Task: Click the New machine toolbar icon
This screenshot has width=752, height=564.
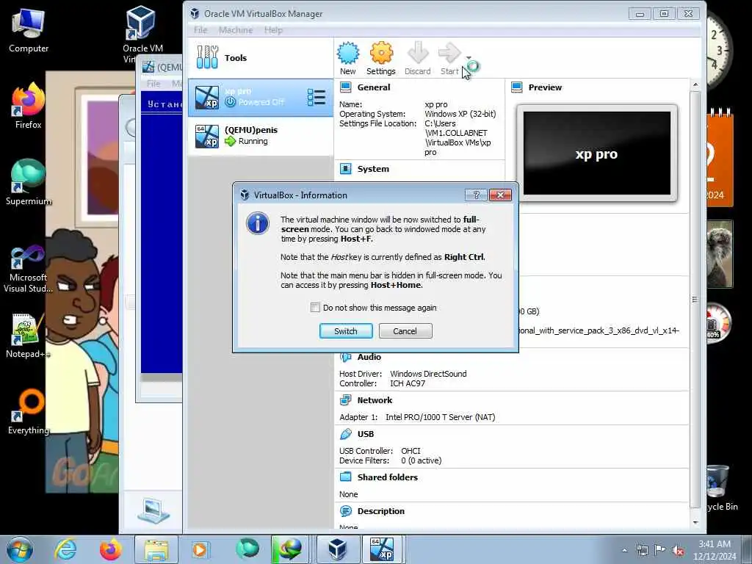Action: click(x=347, y=58)
